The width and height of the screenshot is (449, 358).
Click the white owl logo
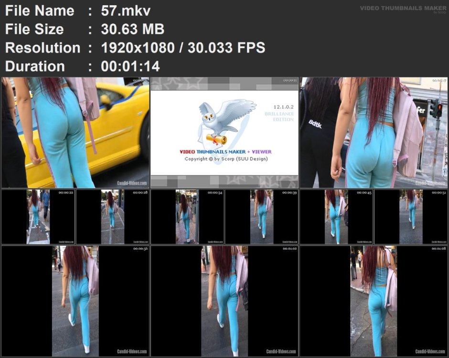227,123
